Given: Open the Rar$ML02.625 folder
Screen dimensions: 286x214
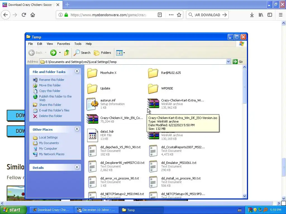Looking at the screenshot, I should (x=153, y=73).
